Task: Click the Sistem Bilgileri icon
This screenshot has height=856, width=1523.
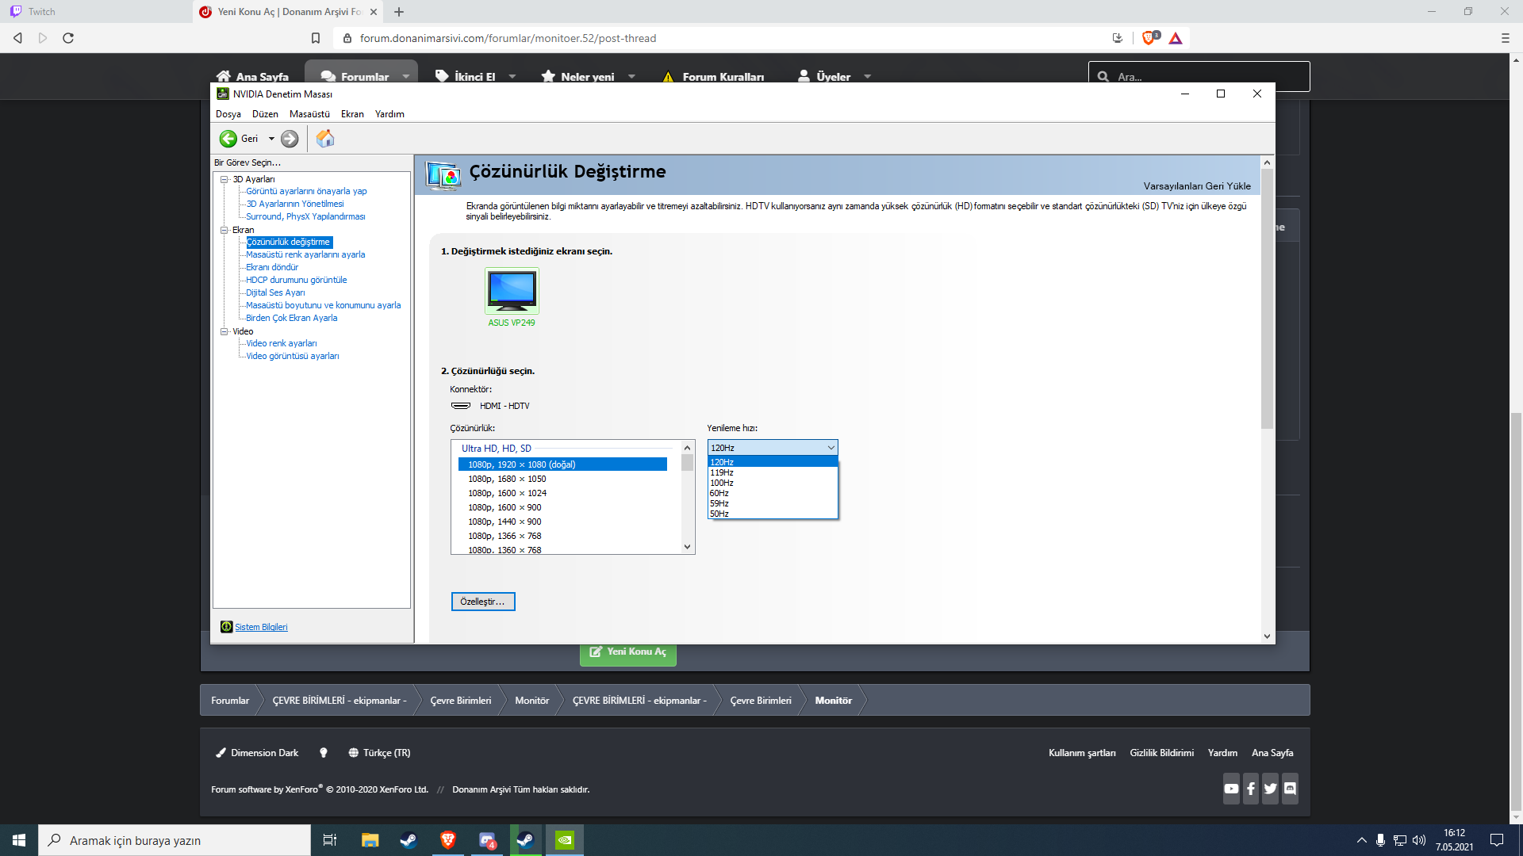Action: coord(226,627)
